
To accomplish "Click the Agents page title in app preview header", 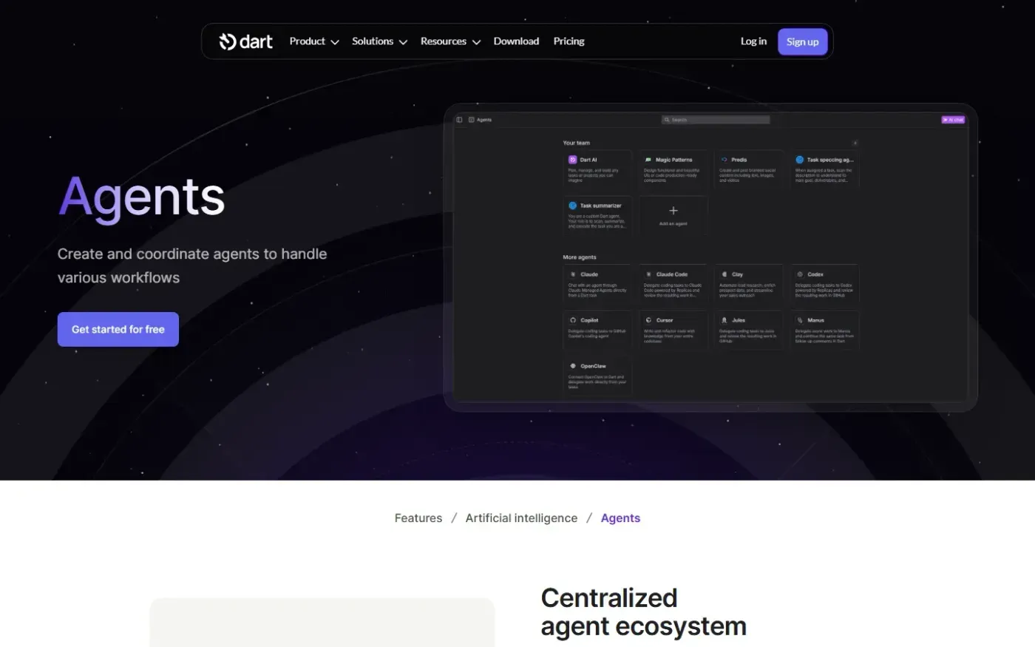I will pos(484,120).
